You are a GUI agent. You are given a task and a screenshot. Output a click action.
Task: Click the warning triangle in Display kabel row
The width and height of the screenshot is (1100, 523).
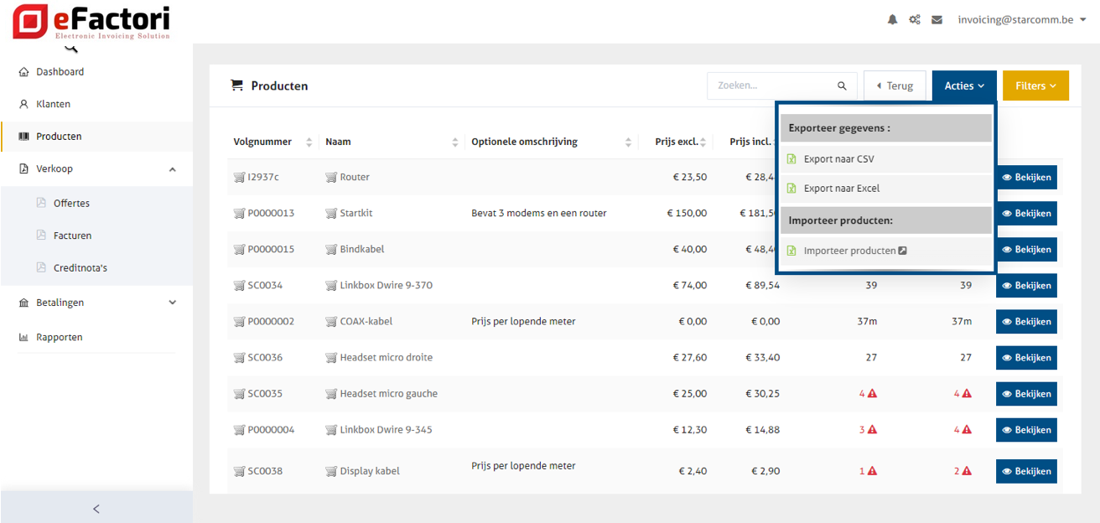(x=872, y=471)
